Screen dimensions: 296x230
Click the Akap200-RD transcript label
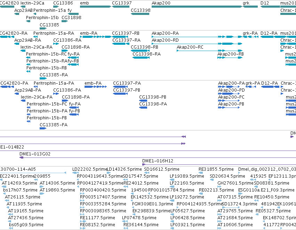[x=165, y=40]
